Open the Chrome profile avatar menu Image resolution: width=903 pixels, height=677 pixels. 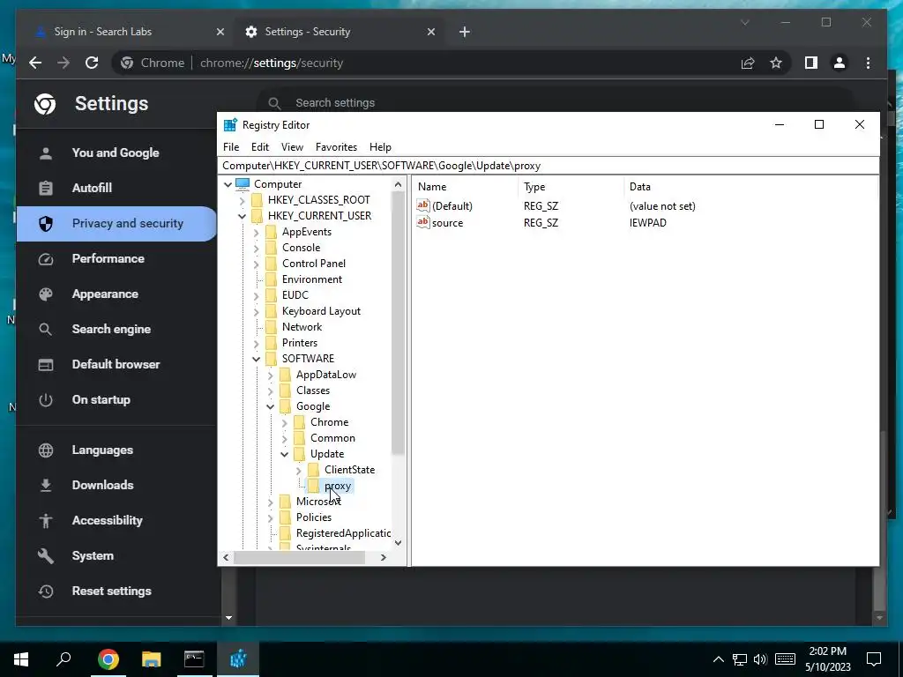click(840, 63)
